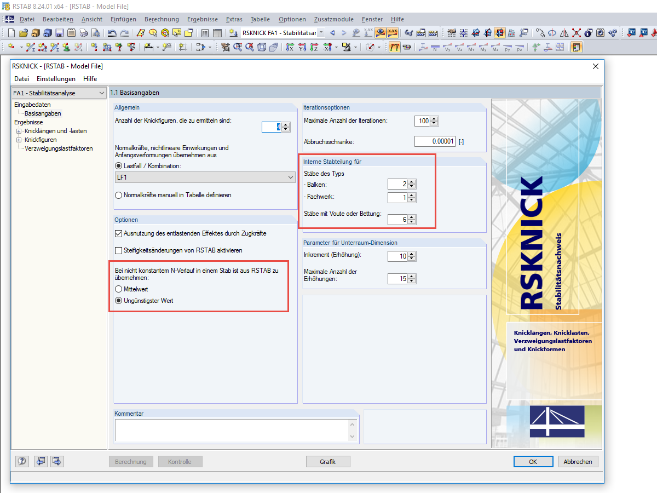Click the Balken stepper arrows
The width and height of the screenshot is (657, 493).
412,185
